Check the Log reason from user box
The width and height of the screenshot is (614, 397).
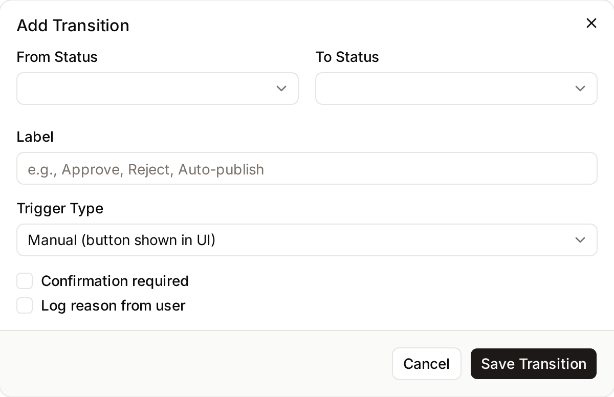25,305
